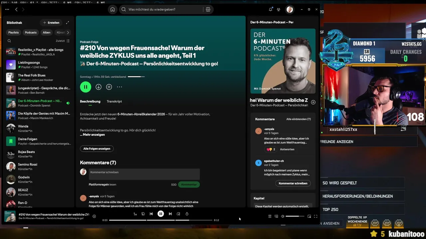
Task: Open the Spotify three-dots main menu
Action: [7, 10]
